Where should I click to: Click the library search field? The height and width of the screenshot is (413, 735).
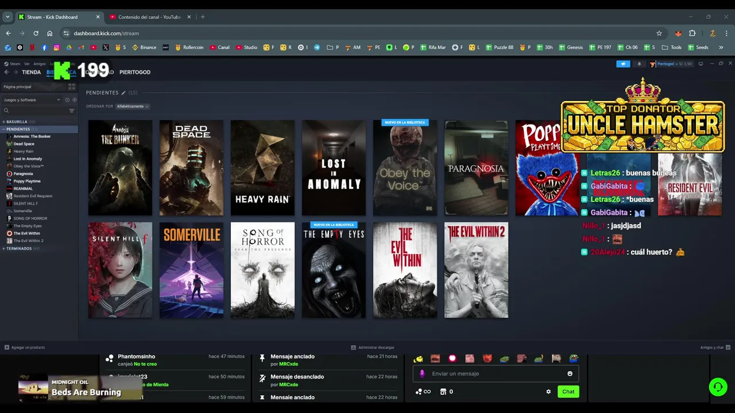[x=34, y=111]
